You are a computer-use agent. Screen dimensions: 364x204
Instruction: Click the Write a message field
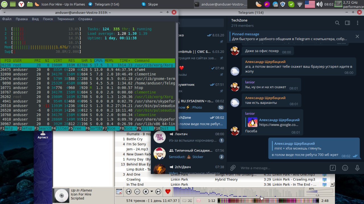click(x=283, y=168)
